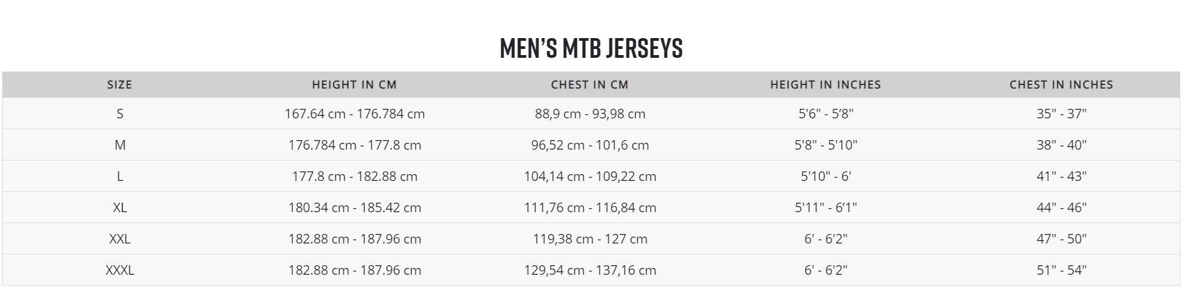Click the CHEST IN CM column header
Screen dimensions: 1183x287
[589, 85]
